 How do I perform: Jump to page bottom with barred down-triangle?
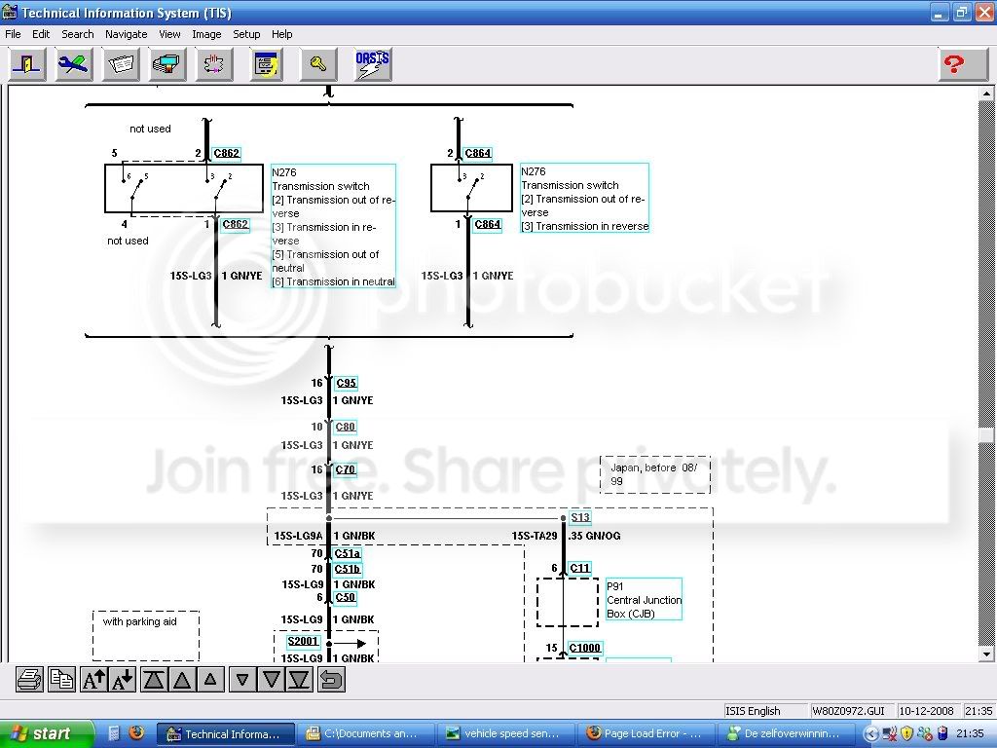[301, 680]
